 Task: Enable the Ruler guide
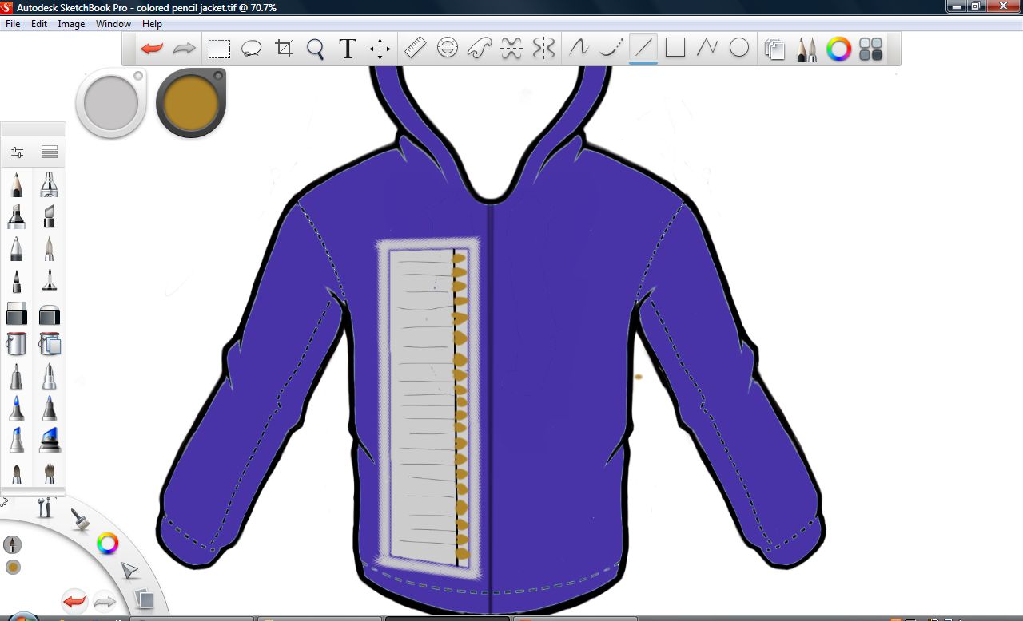point(416,48)
